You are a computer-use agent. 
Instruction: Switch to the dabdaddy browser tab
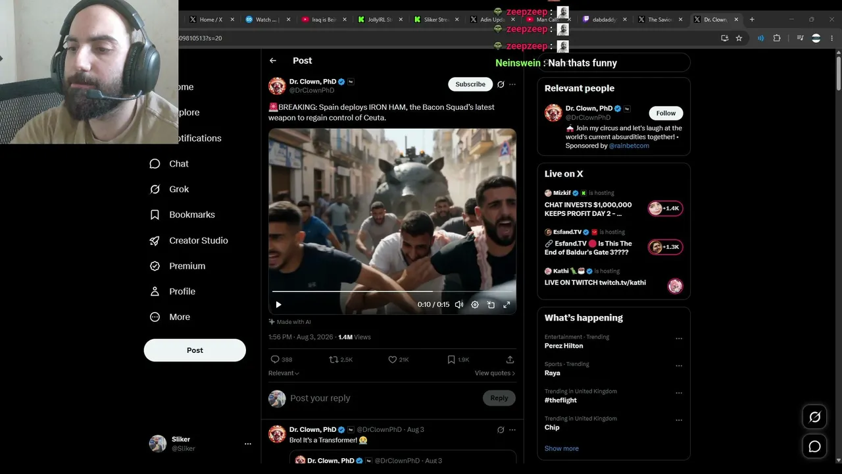pyautogui.click(x=603, y=20)
